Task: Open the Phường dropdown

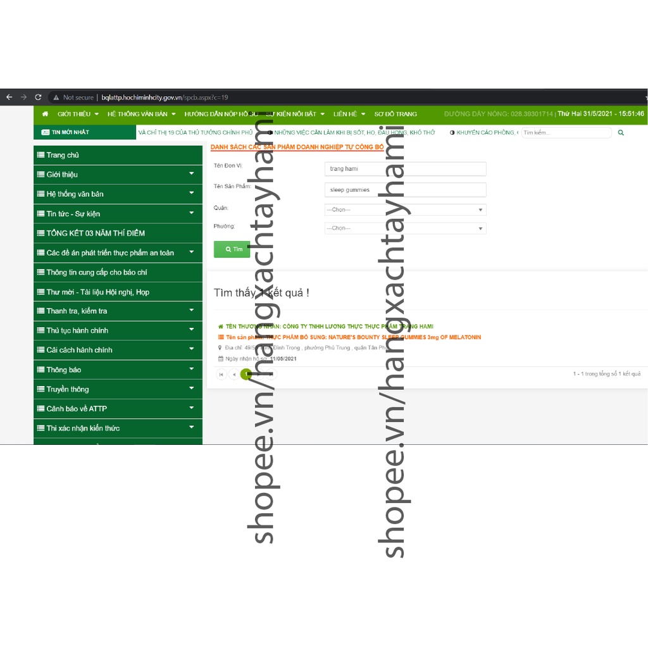Action: tap(405, 228)
